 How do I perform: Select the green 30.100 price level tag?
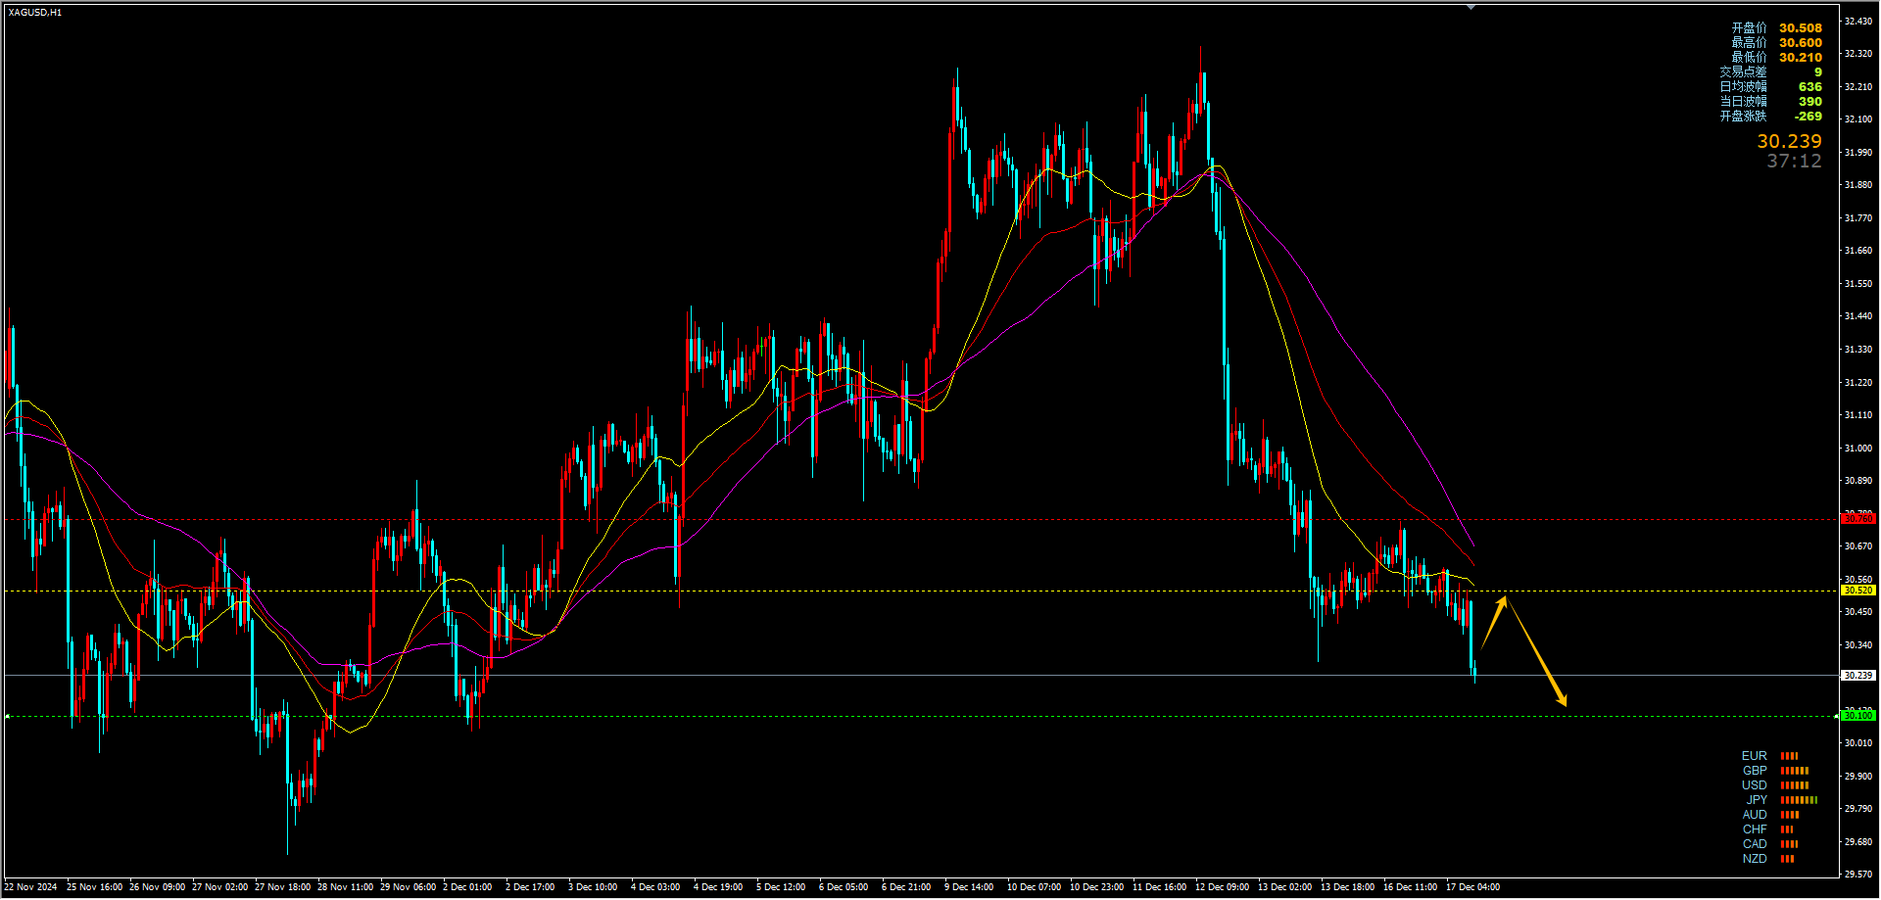point(1857,716)
